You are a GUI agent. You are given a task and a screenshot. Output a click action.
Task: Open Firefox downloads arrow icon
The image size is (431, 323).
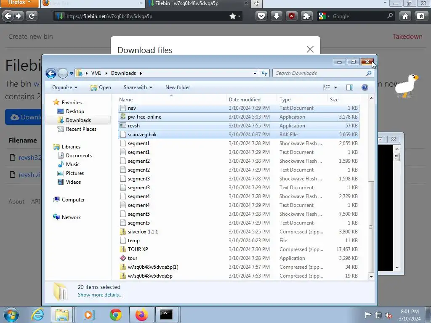[276, 16]
